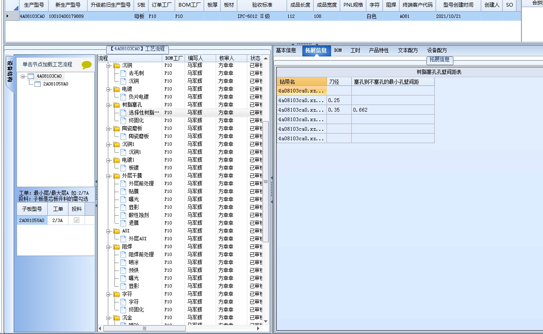
Task: Click the green speech bubble icon
Action: [87, 65]
